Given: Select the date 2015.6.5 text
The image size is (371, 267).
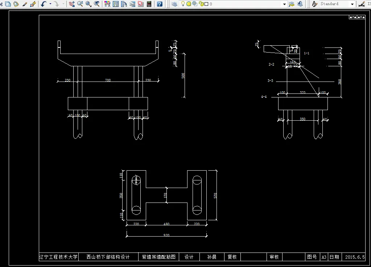Looking at the screenshot, I should coord(355,257).
